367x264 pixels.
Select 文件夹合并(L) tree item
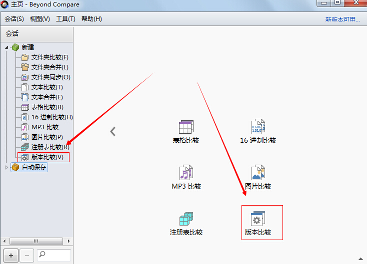50,67
